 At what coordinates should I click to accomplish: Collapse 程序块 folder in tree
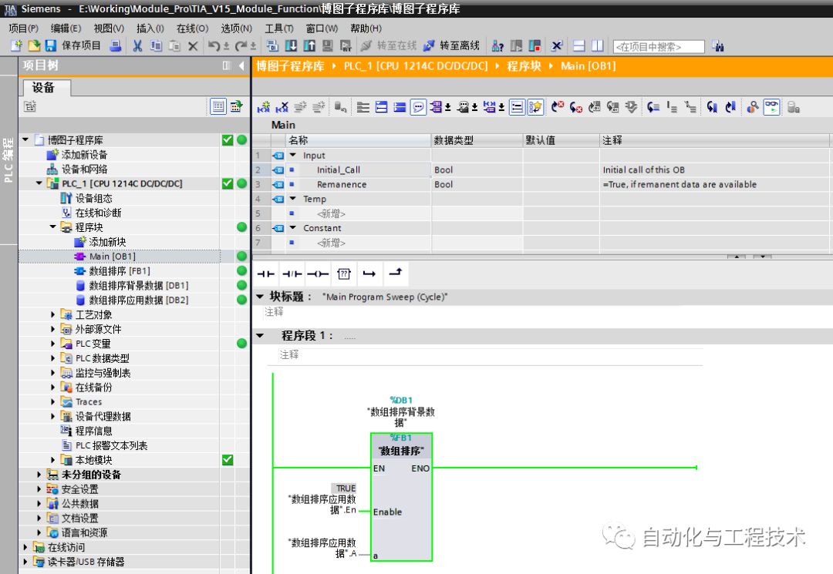click(52, 227)
